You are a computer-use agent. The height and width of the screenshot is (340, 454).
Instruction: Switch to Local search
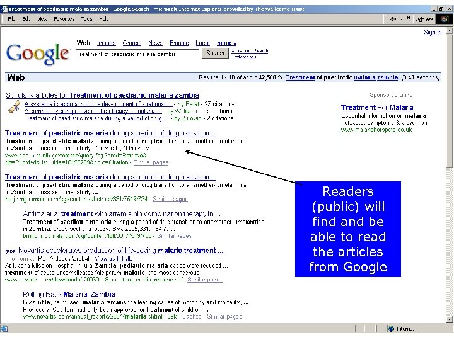(202, 43)
